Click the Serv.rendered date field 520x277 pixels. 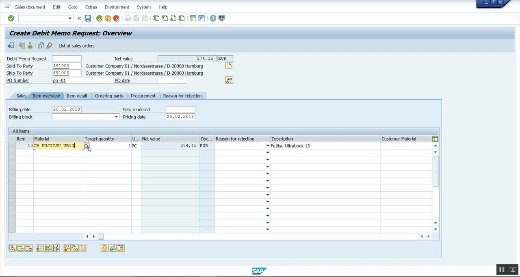click(x=180, y=110)
